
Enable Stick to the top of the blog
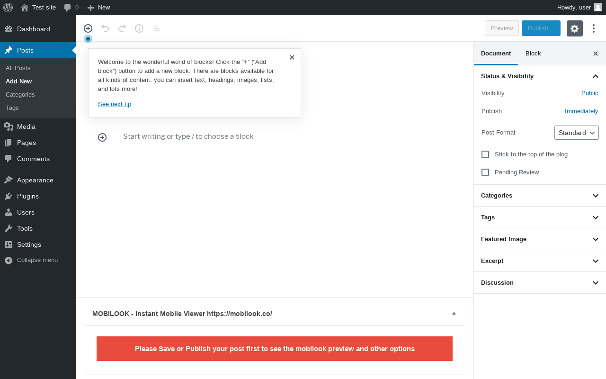tap(485, 154)
